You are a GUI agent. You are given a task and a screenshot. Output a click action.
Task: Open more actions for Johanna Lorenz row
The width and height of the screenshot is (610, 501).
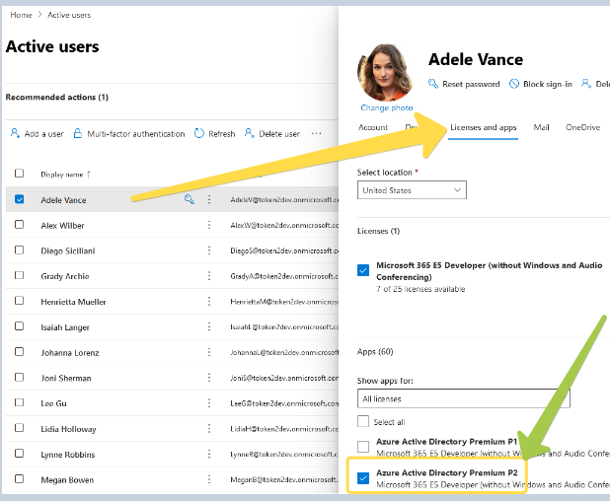pos(209,352)
